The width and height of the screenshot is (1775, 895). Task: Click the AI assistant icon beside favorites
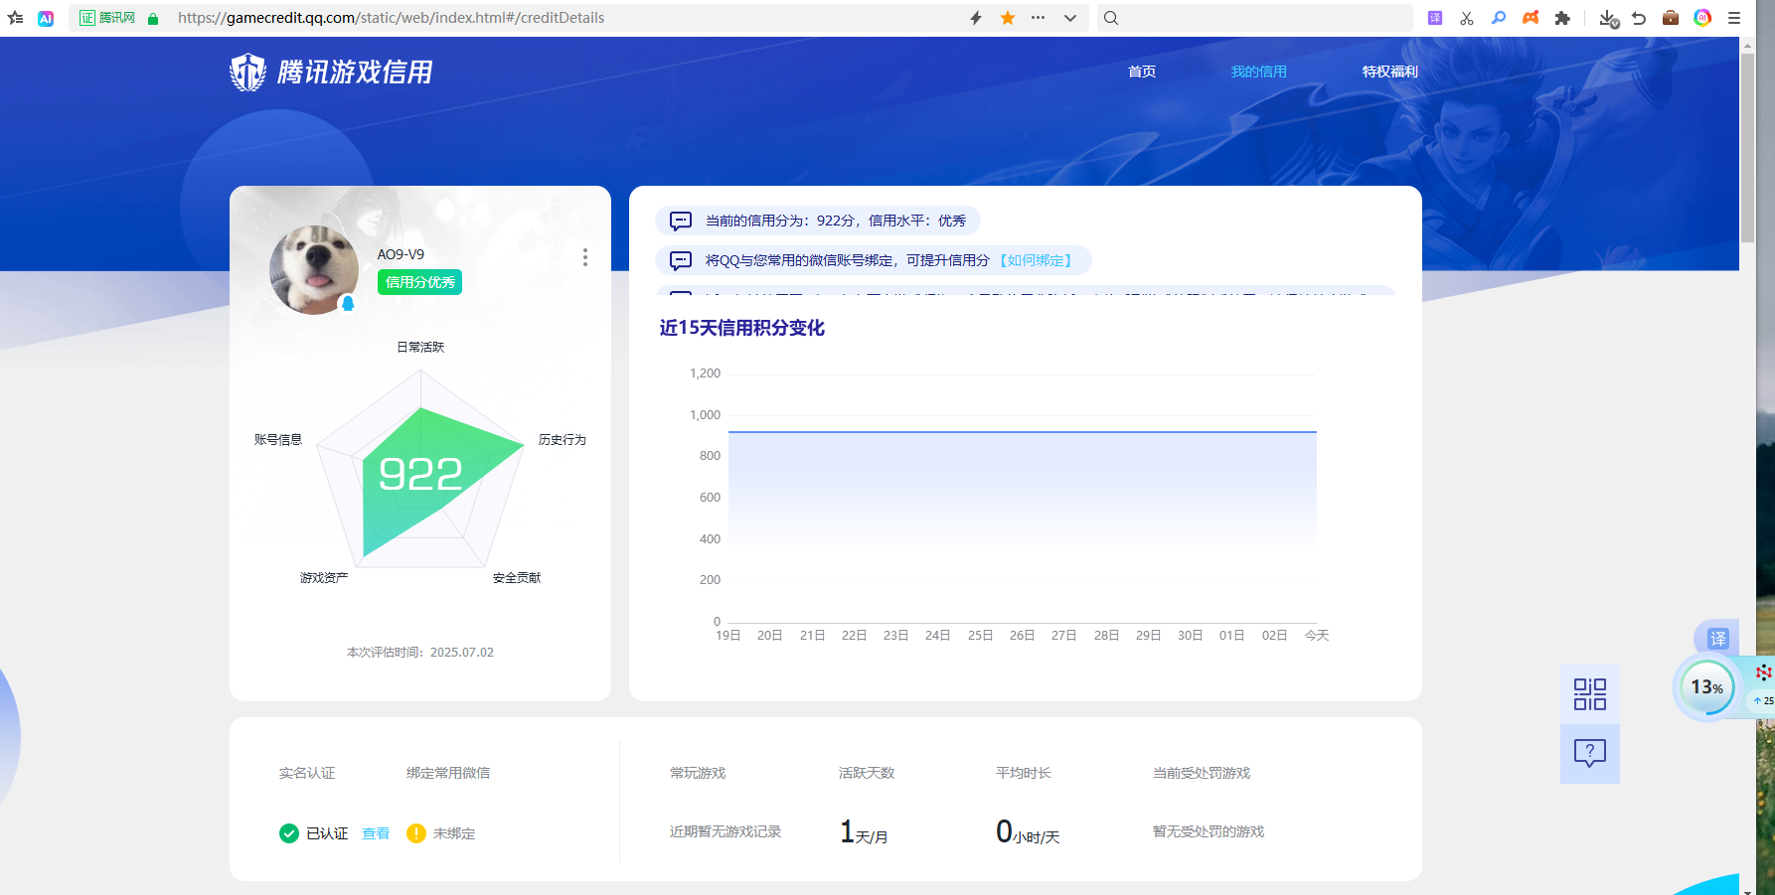[46, 18]
